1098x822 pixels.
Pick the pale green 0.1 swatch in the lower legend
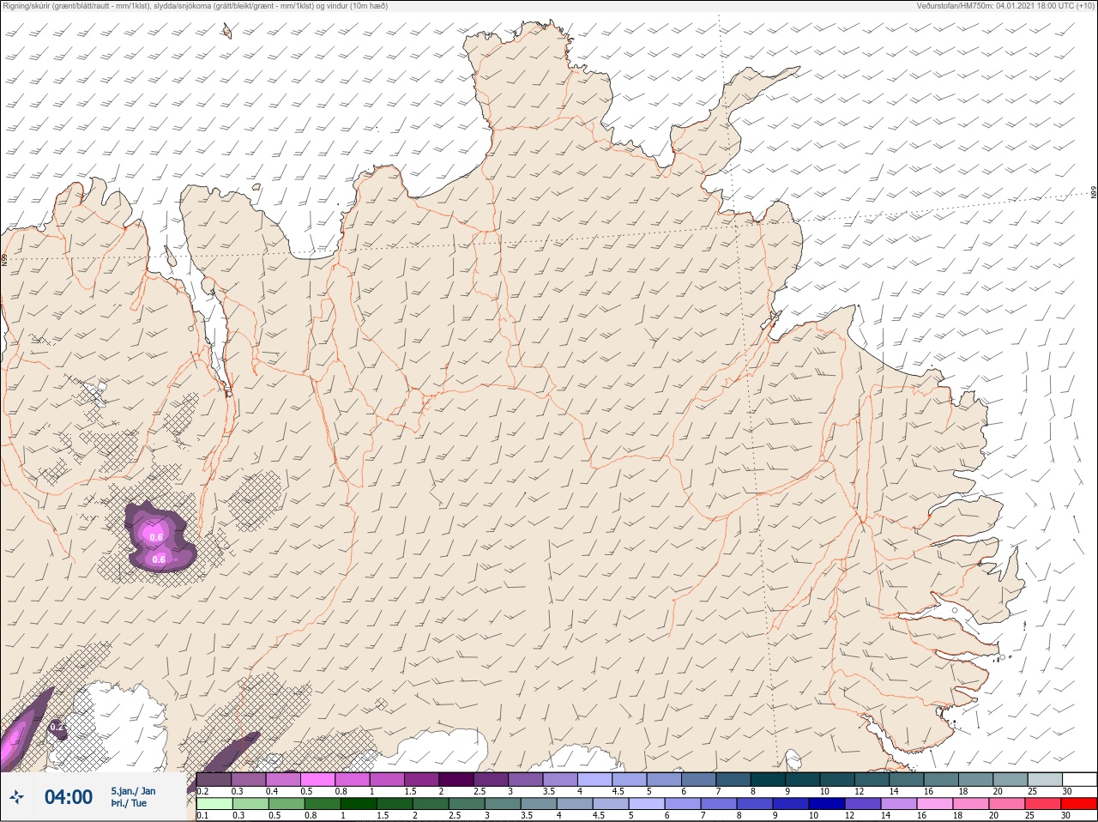[x=214, y=804]
